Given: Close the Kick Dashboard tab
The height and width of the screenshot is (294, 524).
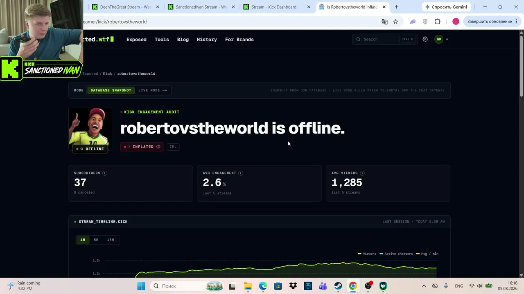Looking at the screenshot, I should pos(309,7).
